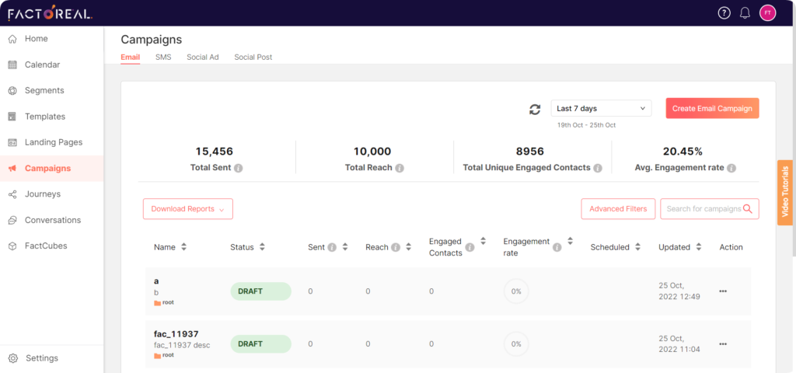Open the three-dot action menu for fac_11937
Screen dimensions: 796x373
(x=723, y=343)
